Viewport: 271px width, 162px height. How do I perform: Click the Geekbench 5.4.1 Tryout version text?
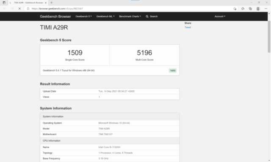[x=69, y=70]
